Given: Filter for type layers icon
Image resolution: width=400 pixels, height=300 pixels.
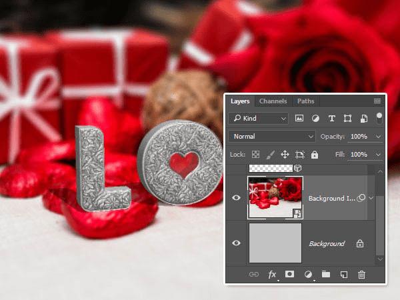Looking at the screenshot, I should (x=331, y=119).
